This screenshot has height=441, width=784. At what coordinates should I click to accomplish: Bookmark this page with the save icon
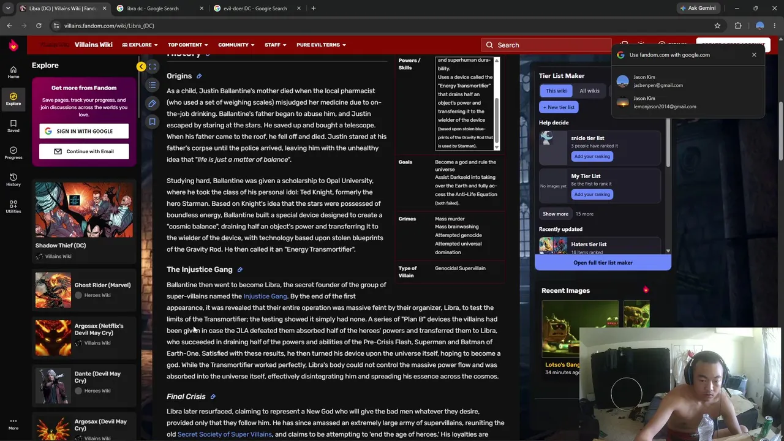pyautogui.click(x=153, y=121)
